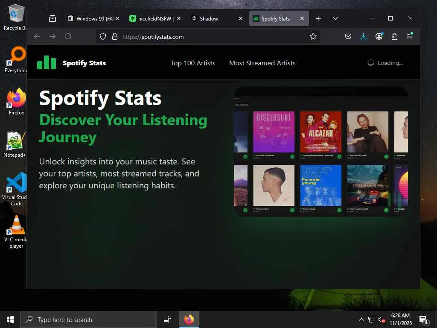Open the Firefox hamburger application menu
437x328 pixels.
coord(410,36)
